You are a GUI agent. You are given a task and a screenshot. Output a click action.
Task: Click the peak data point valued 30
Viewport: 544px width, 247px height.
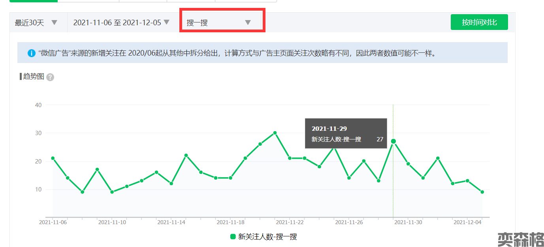[275, 133]
